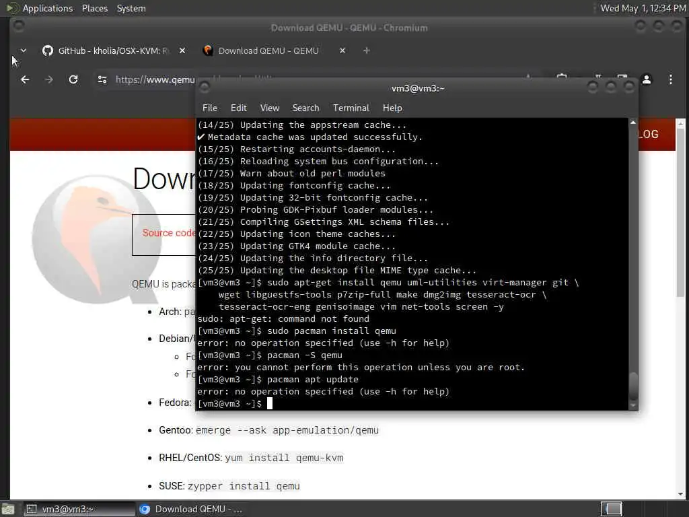689x517 pixels.
Task: Open new tab with plus icon
Action: tap(367, 50)
